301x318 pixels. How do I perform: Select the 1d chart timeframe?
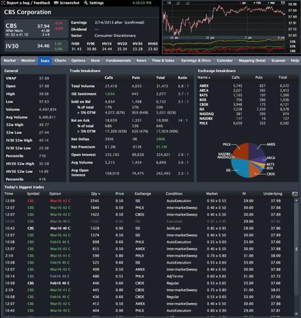169,3
